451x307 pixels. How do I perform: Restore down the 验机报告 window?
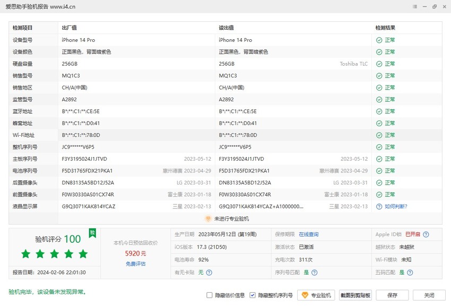(x=435, y=6)
